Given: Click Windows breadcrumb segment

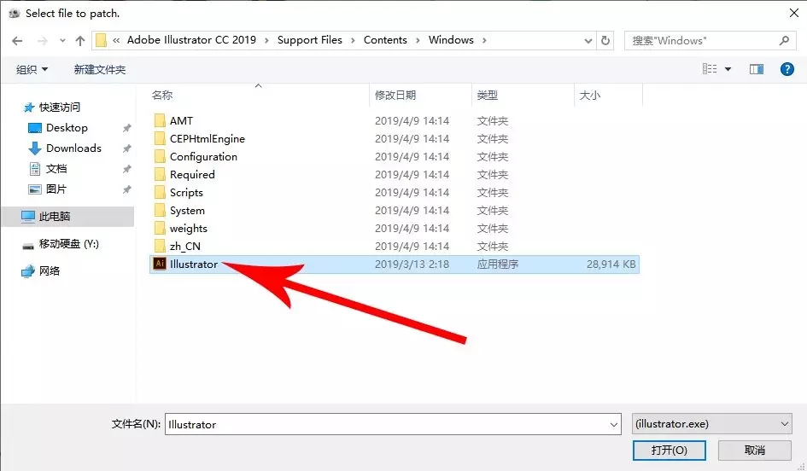Looking at the screenshot, I should pyautogui.click(x=451, y=40).
